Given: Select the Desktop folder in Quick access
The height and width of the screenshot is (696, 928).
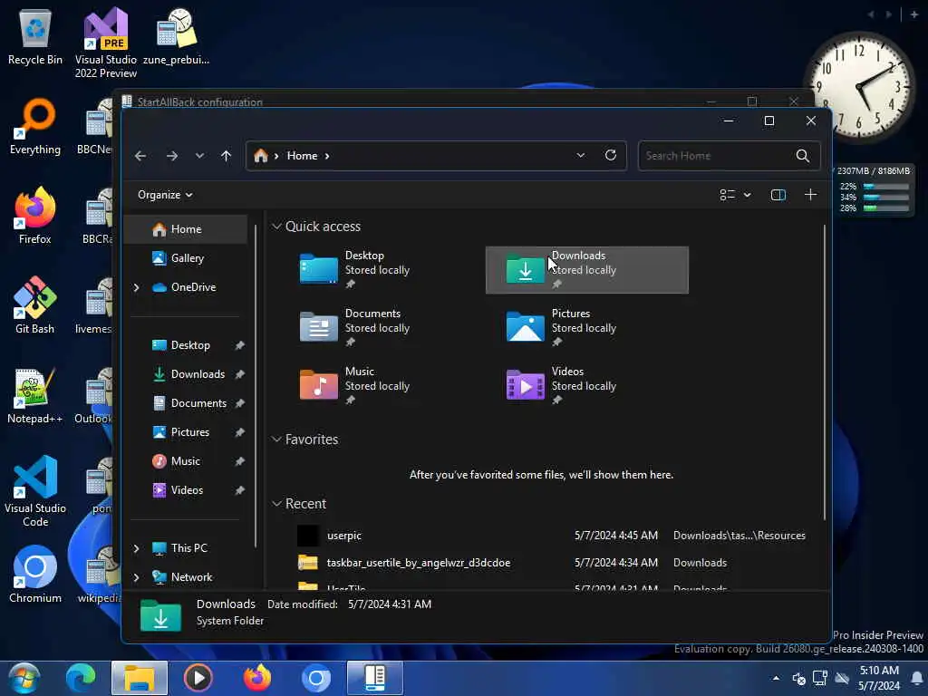Looking at the screenshot, I should (379, 270).
